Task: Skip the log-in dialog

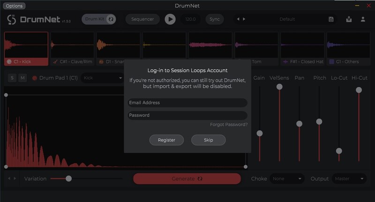Action: pyautogui.click(x=208, y=140)
